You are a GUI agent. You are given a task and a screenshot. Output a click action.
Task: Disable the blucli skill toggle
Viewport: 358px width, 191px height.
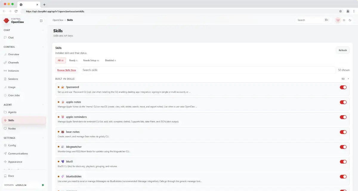point(343,162)
